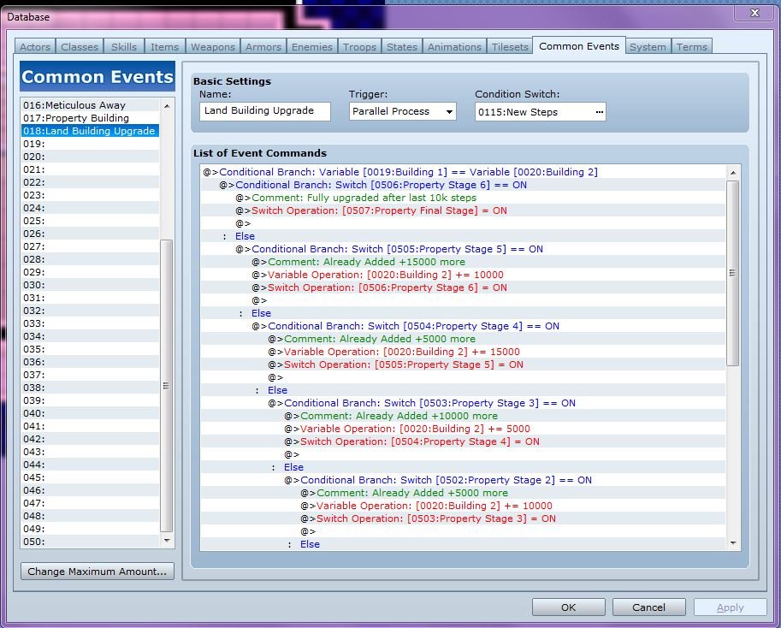Switch to the Actors tab

click(35, 47)
